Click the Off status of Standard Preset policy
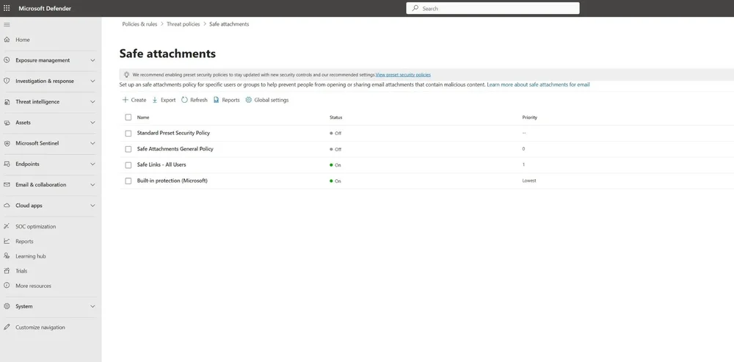Screen dimensions: 734x362 coord(335,134)
